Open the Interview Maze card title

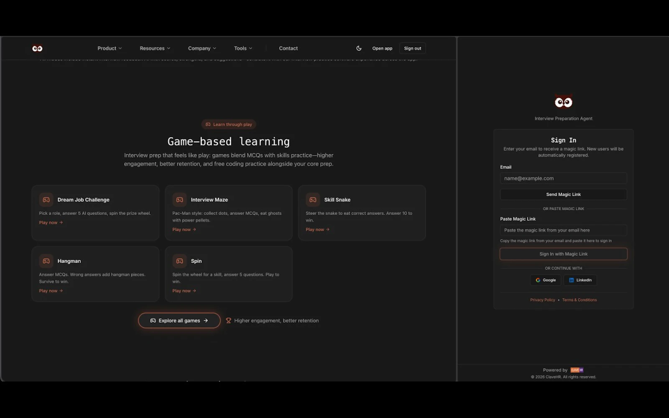tap(209, 200)
